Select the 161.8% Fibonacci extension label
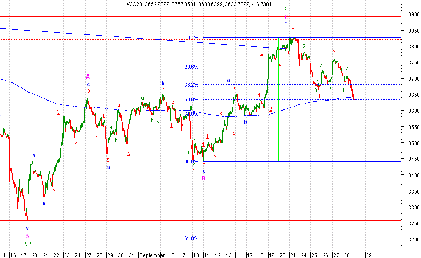Viewport: 421px width, 258px height. click(x=190, y=238)
